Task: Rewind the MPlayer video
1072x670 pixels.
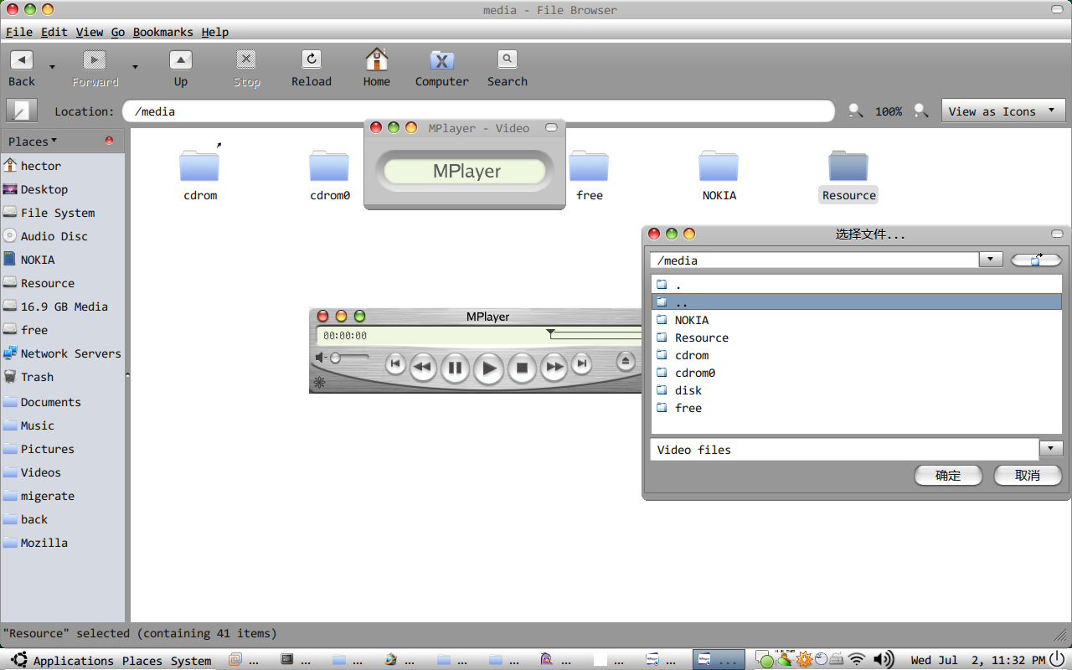Action: tap(423, 366)
